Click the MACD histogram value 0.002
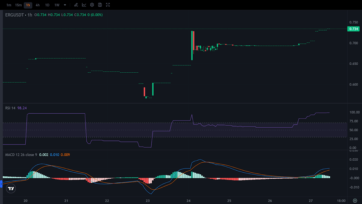Image resolution: width=362 pixels, height=204 pixels. pyautogui.click(x=44, y=155)
